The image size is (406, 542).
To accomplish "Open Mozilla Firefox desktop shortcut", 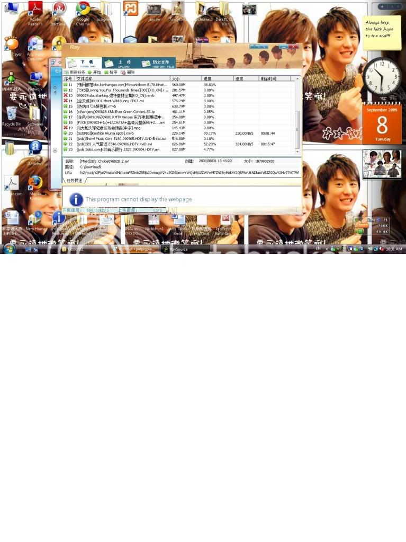I will pyautogui.click(x=35, y=183).
